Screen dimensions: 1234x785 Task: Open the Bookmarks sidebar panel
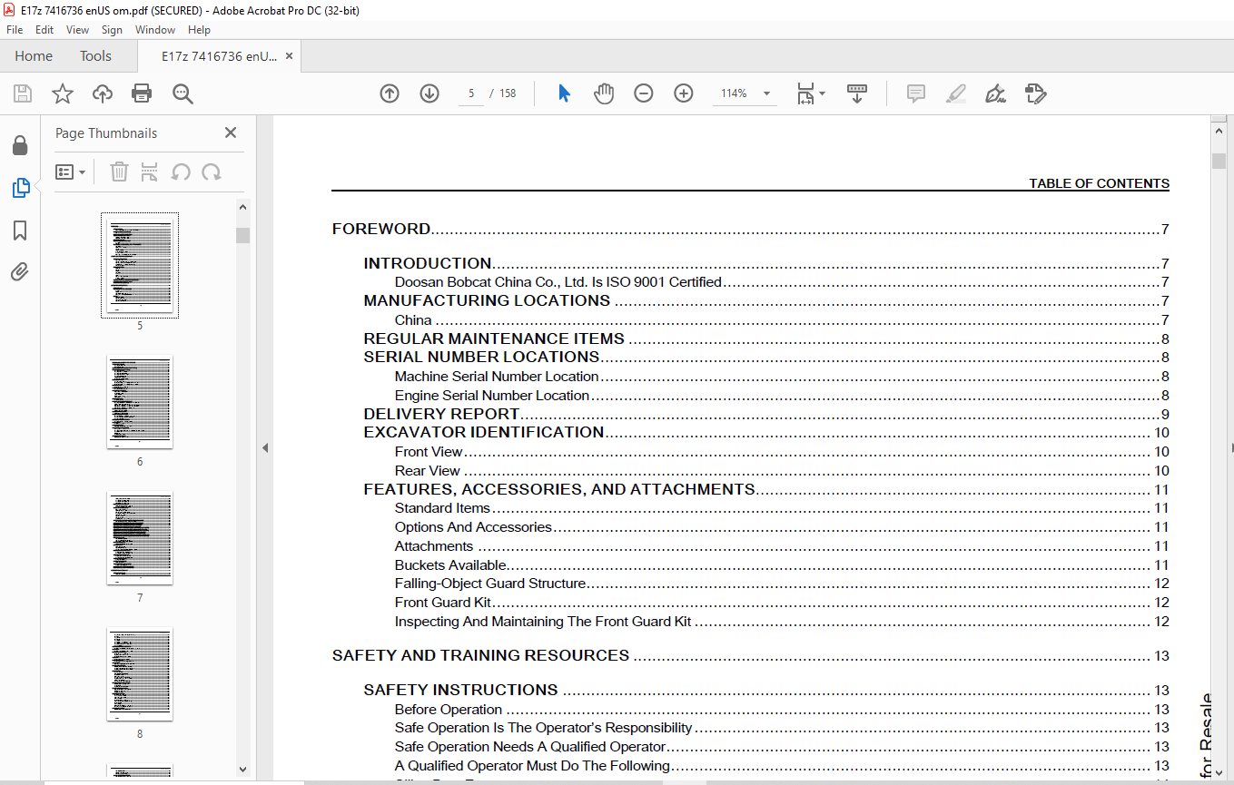[20, 231]
